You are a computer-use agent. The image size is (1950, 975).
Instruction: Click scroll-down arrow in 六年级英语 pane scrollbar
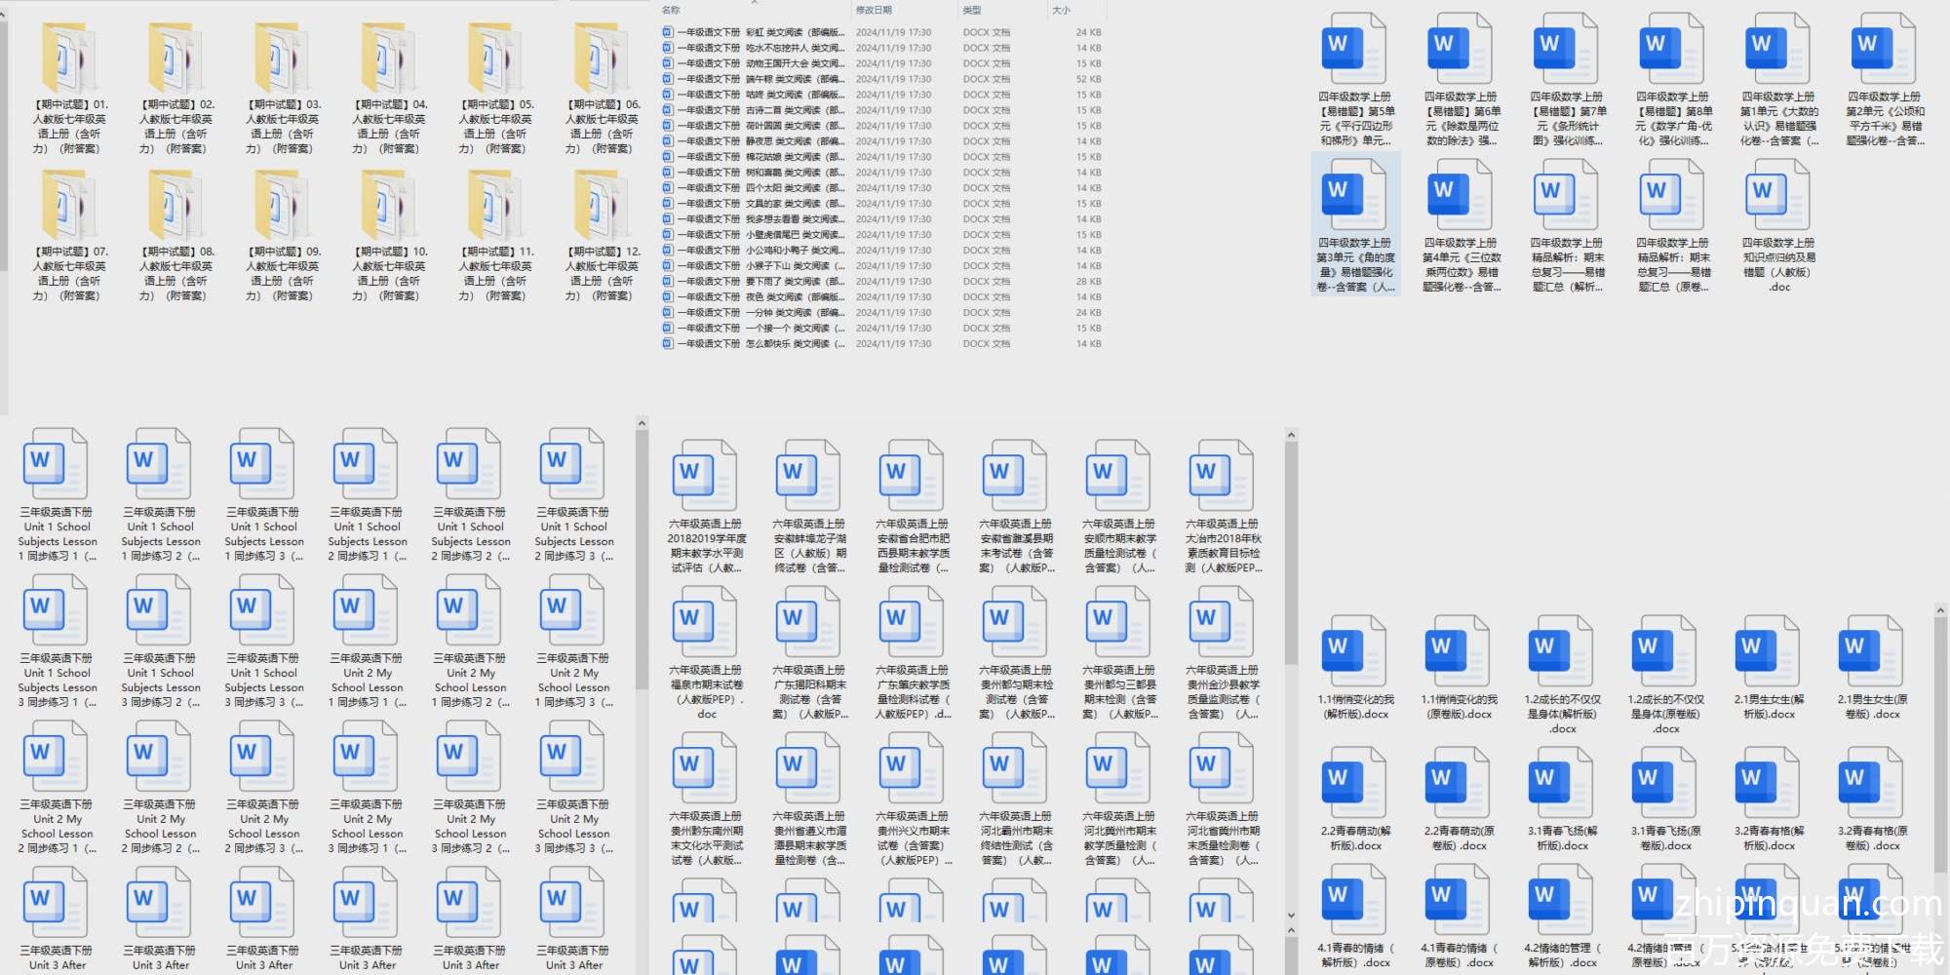(x=1291, y=916)
